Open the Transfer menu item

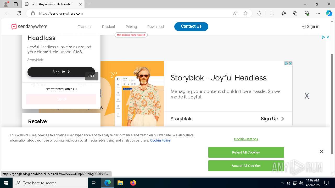(85, 27)
